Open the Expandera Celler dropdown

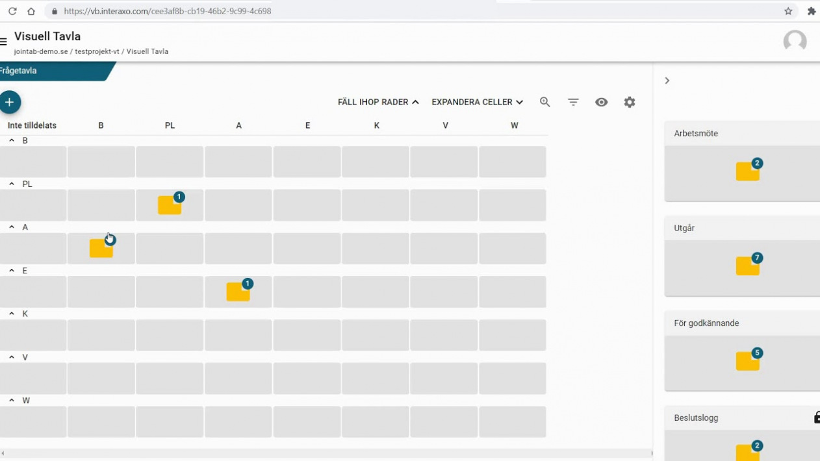[477, 102]
